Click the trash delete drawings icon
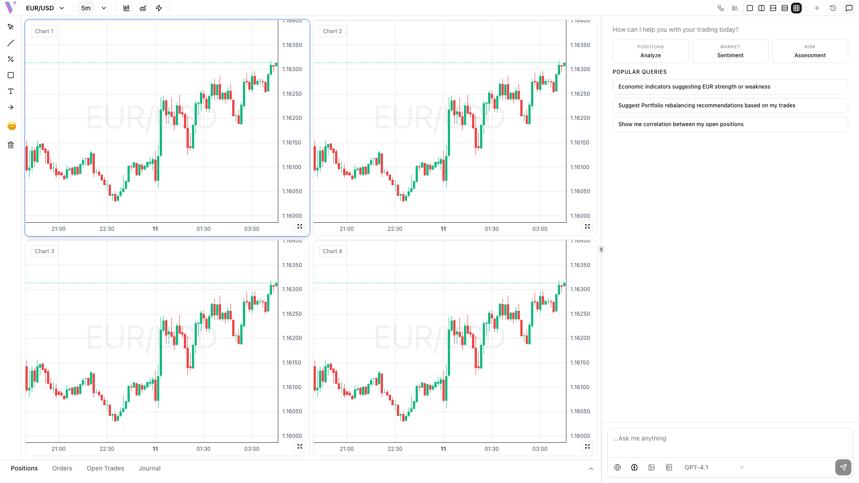This screenshot has height=483, width=859. [x=11, y=145]
